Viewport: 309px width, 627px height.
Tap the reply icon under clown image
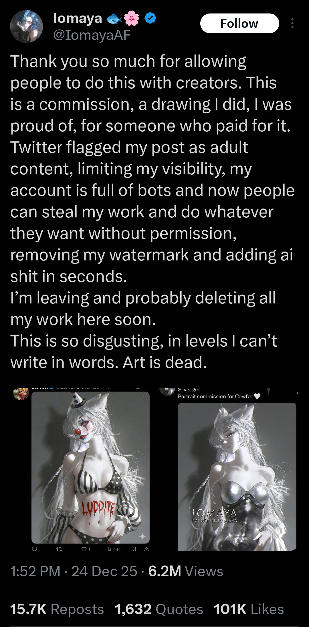tap(34, 549)
